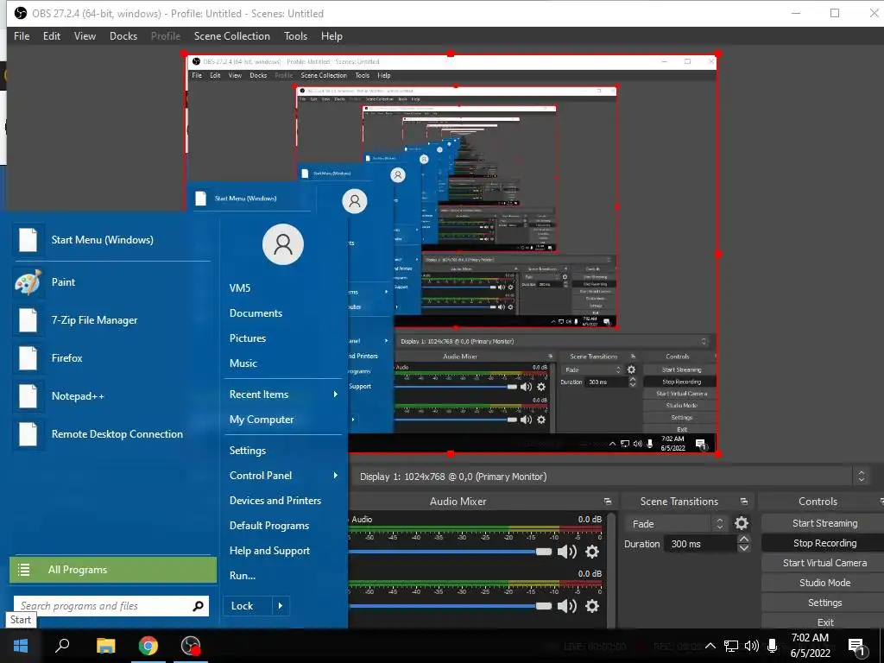Open settings gear for the Audio mixer track
The width and height of the screenshot is (884, 663).
point(592,552)
